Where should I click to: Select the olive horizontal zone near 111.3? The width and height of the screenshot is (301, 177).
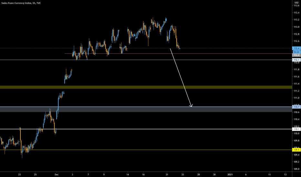tap(146, 87)
